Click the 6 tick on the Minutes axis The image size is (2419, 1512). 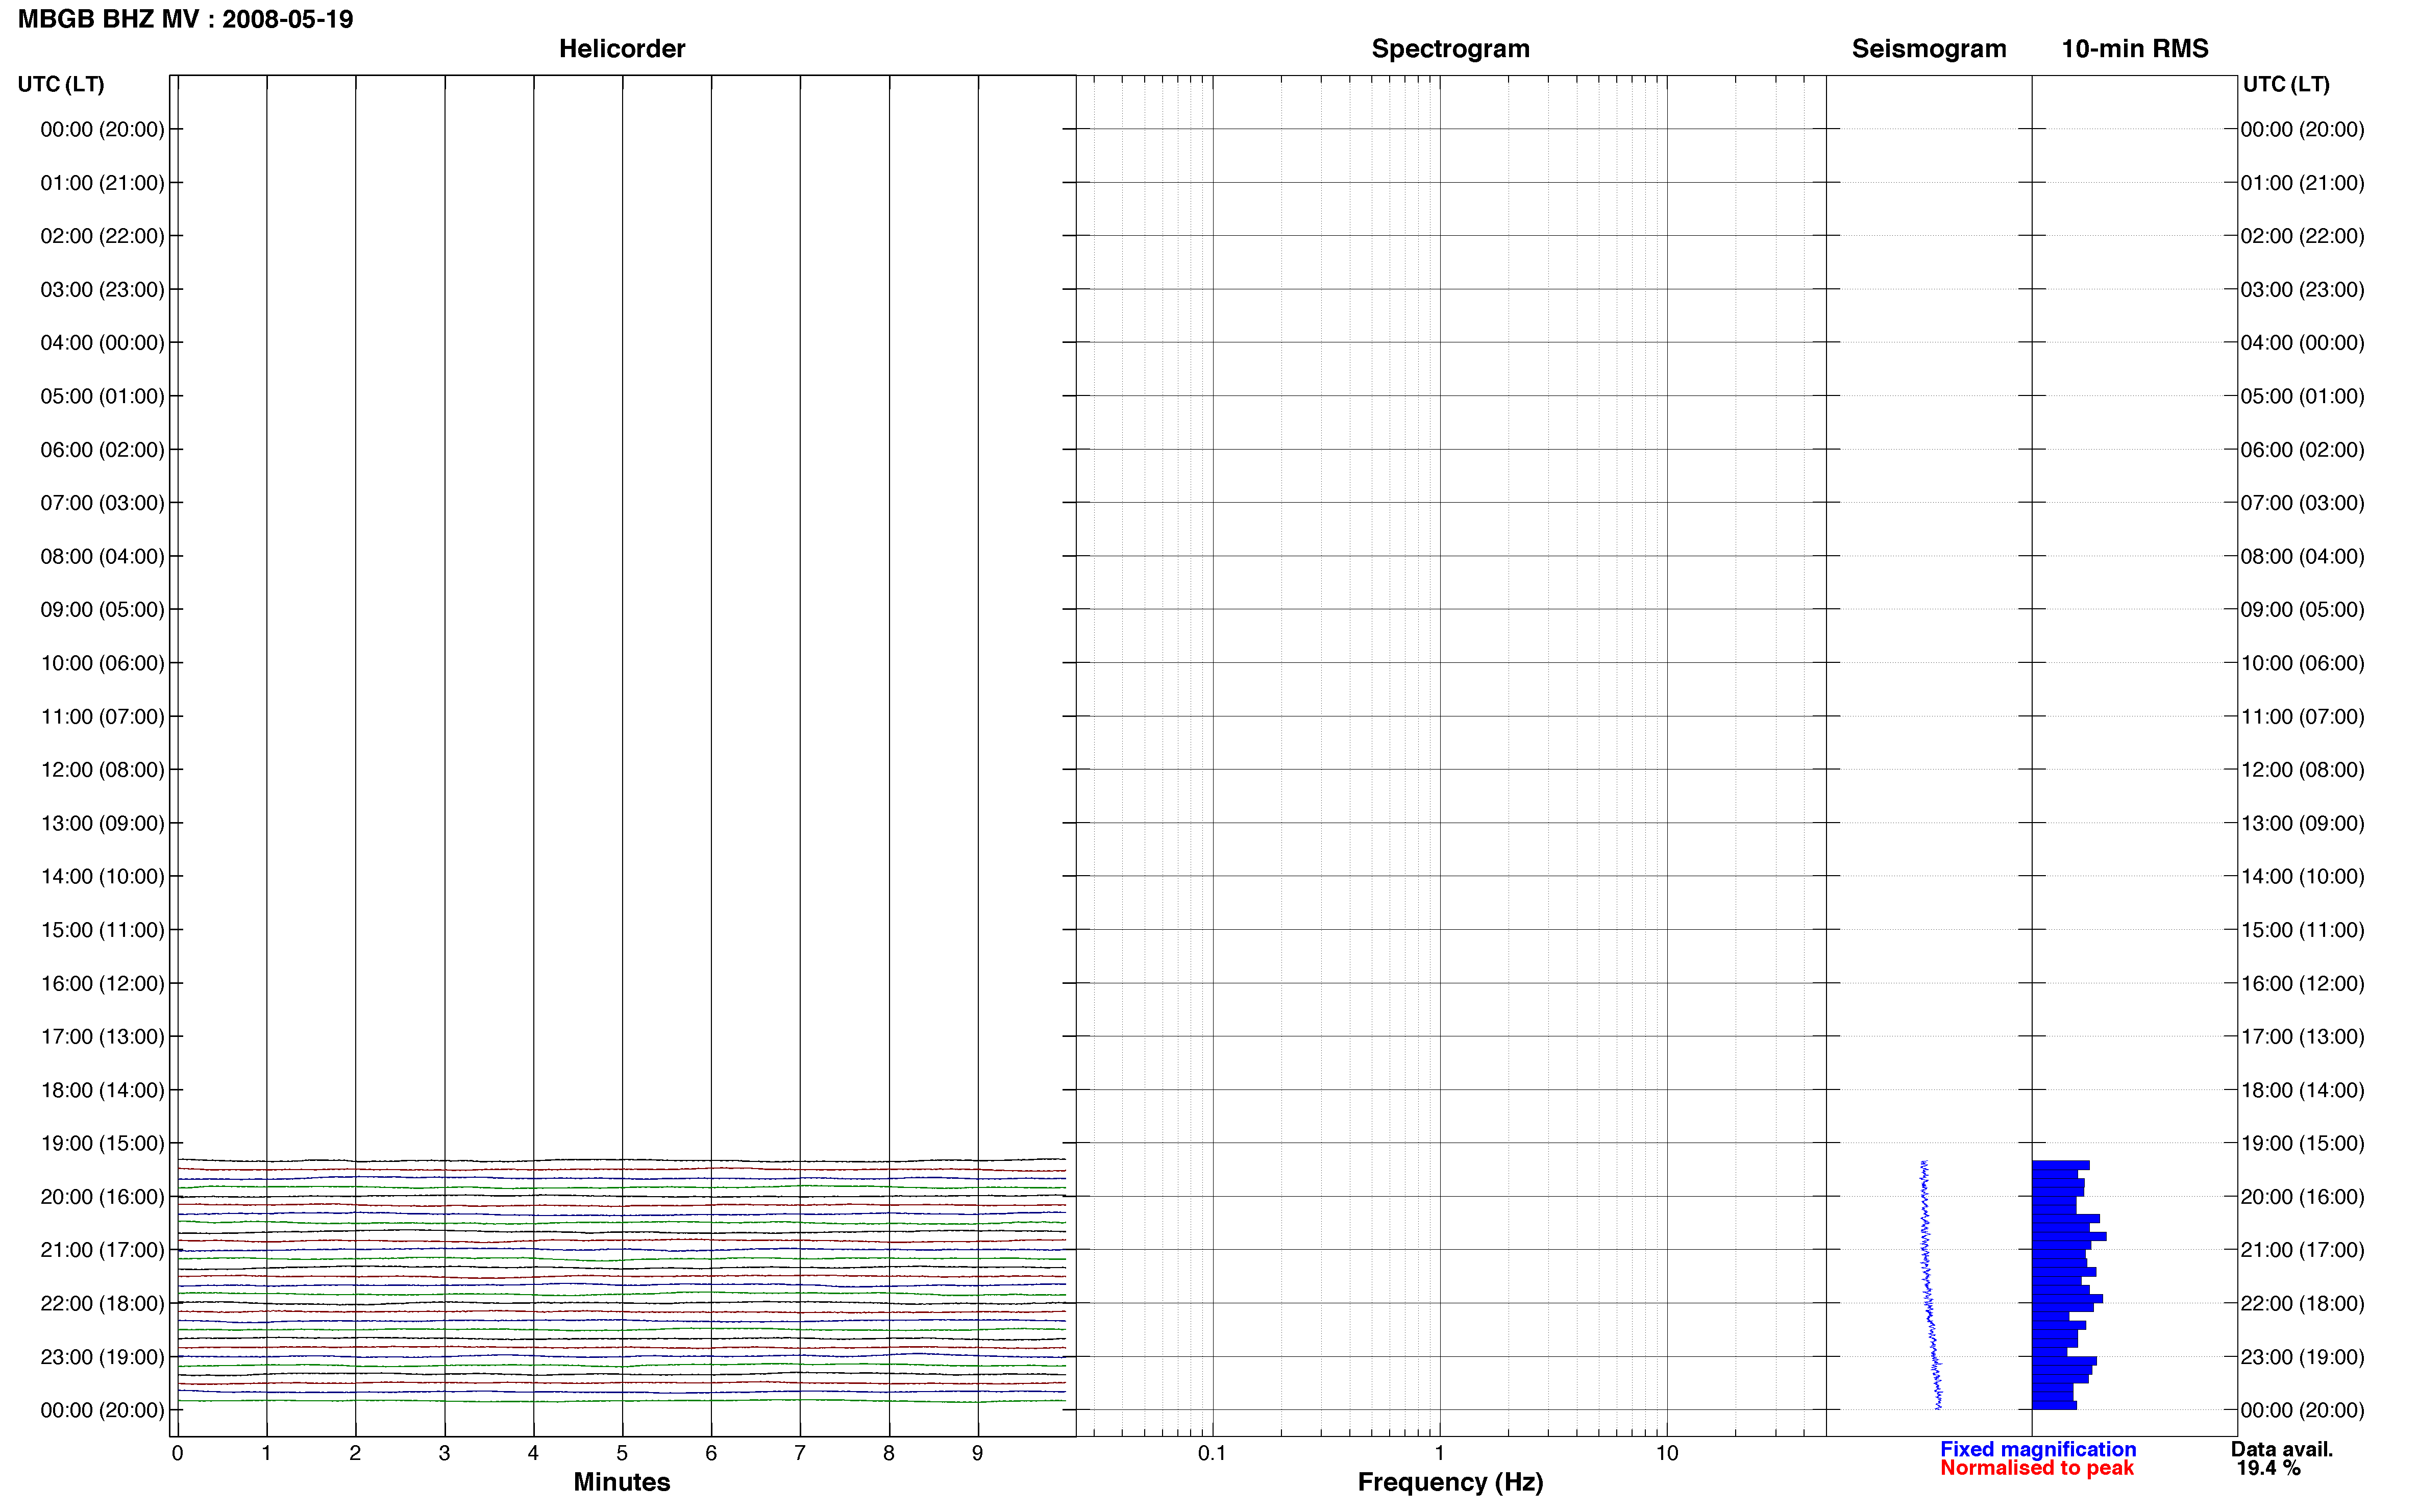711,1454
